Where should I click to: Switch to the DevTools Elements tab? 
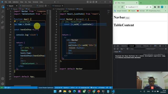click(x=124, y=46)
